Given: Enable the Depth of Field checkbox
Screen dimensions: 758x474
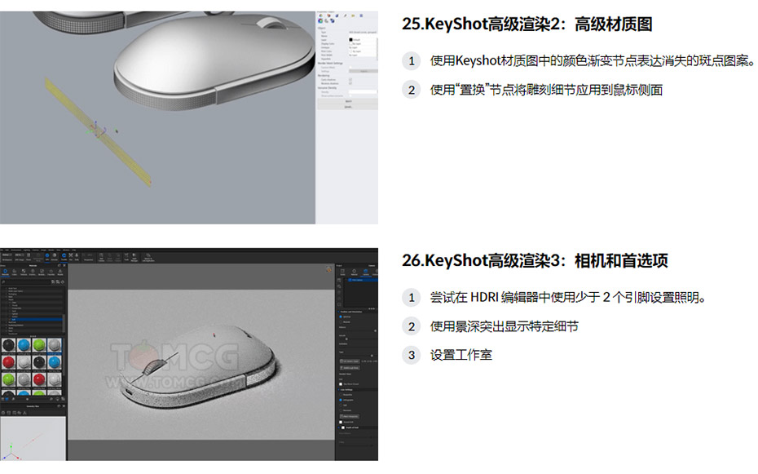Looking at the screenshot, I should click(x=343, y=427).
